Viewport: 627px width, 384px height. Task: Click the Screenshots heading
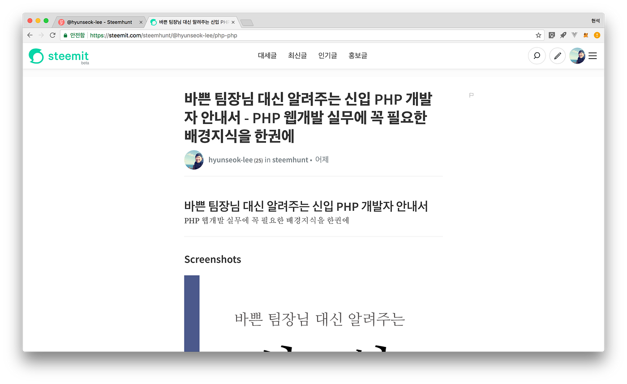click(213, 260)
